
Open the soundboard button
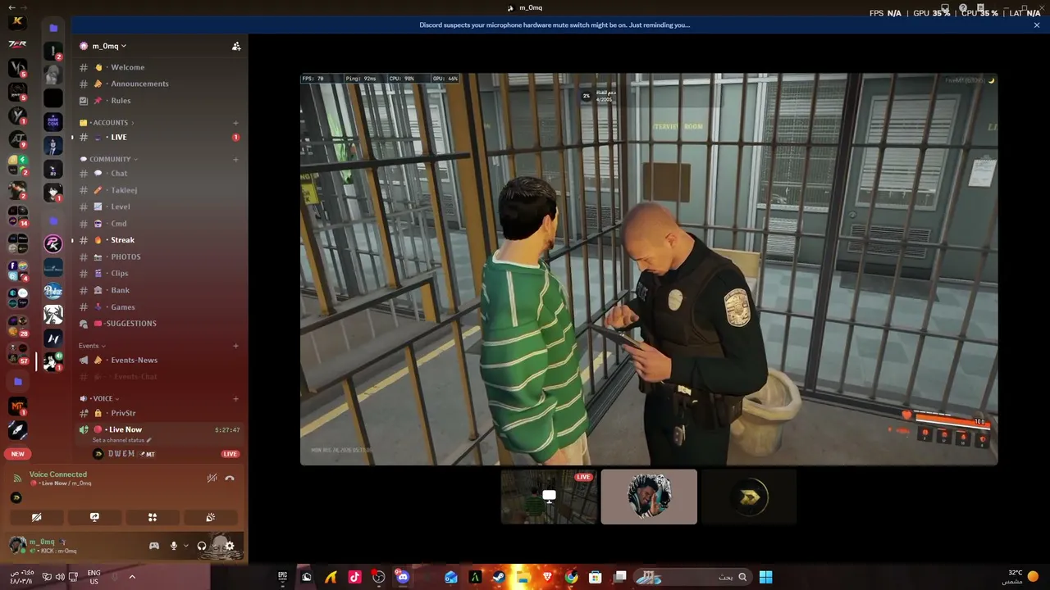point(211,517)
